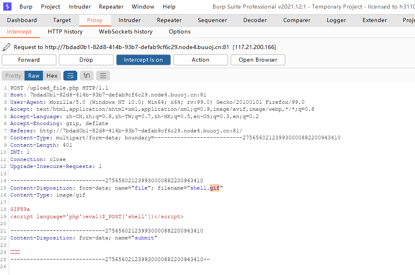Switch to the Repeater tool tab
415x275 pixels.
coord(169,20)
